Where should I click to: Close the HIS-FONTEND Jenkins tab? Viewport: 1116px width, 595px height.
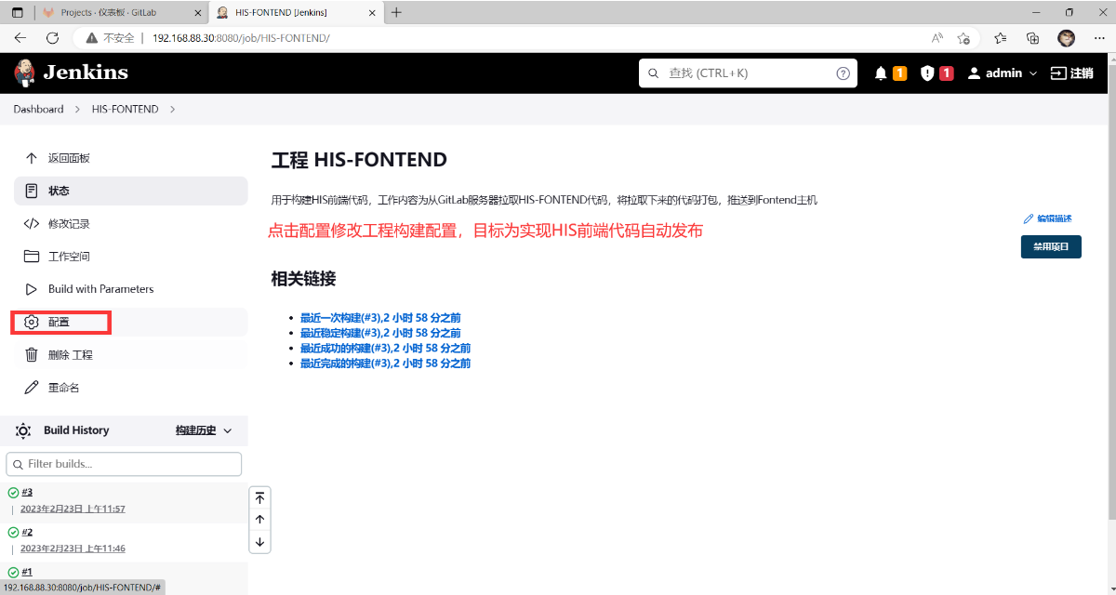(370, 13)
